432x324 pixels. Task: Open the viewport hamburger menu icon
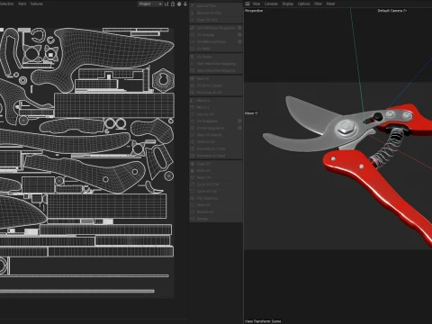(x=247, y=4)
